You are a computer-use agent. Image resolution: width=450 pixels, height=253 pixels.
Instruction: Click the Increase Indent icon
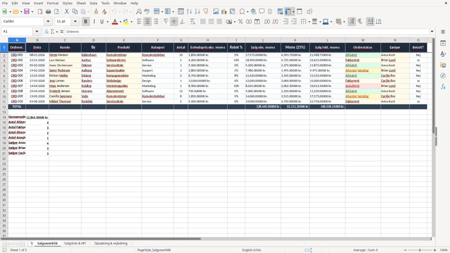click(286, 22)
